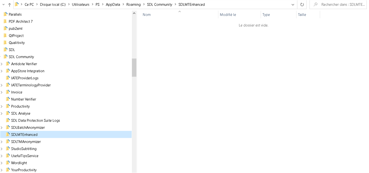Click the search magnifier icon
369x173 pixels.
pyautogui.click(x=316, y=5)
